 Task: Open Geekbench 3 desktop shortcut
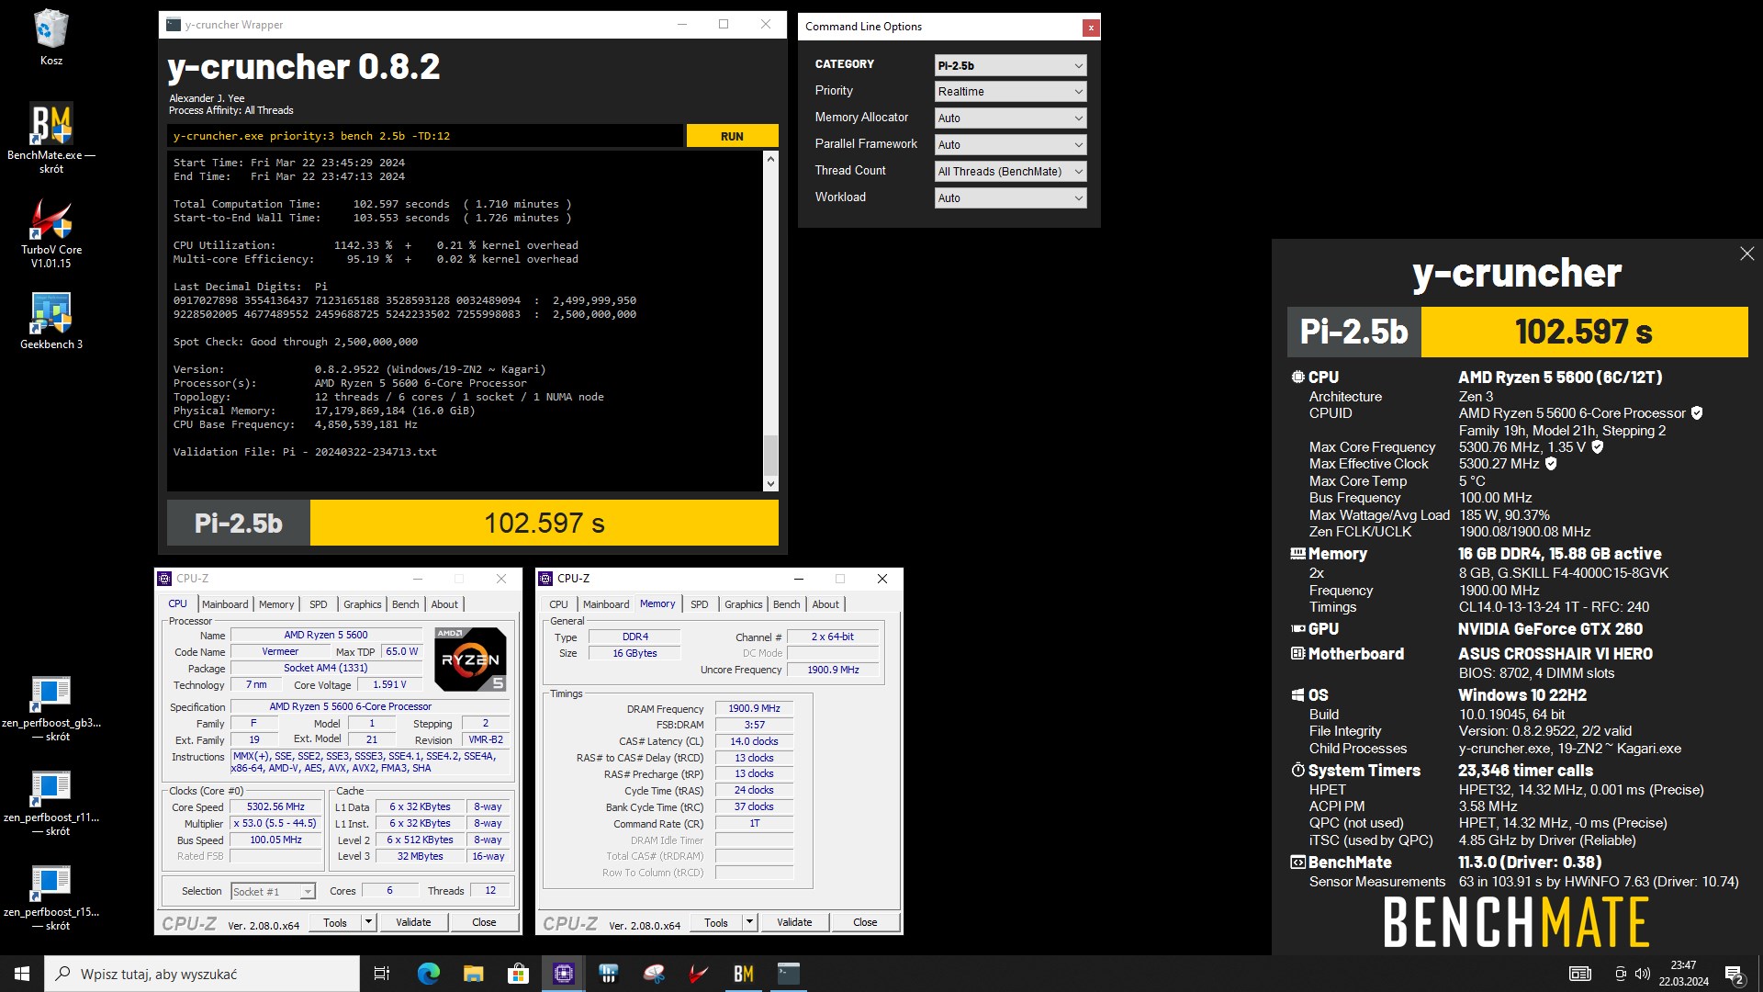(51, 321)
